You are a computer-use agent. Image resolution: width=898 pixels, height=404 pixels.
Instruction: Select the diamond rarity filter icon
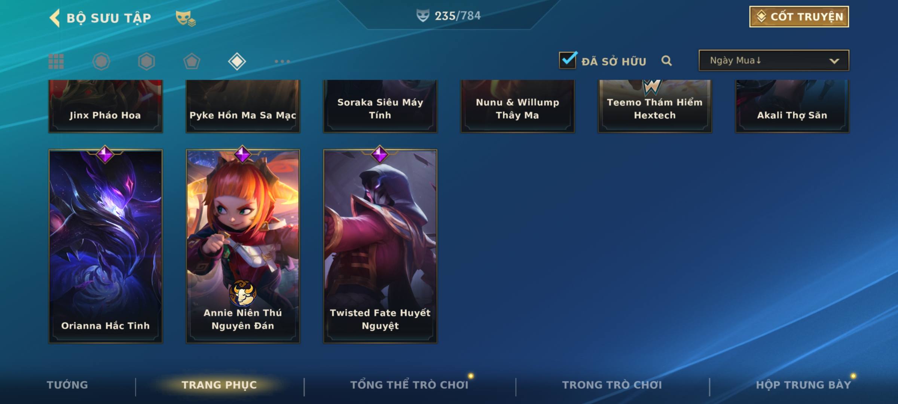point(237,61)
